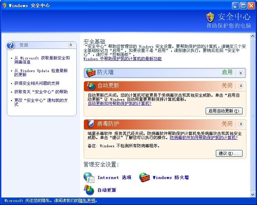Click the 关闭 status on 自动更新 row
Viewport: 257px width, 205px height.
(227, 85)
